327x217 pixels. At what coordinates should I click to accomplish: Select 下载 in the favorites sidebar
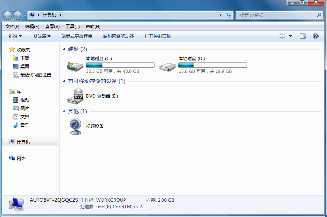(x=24, y=58)
